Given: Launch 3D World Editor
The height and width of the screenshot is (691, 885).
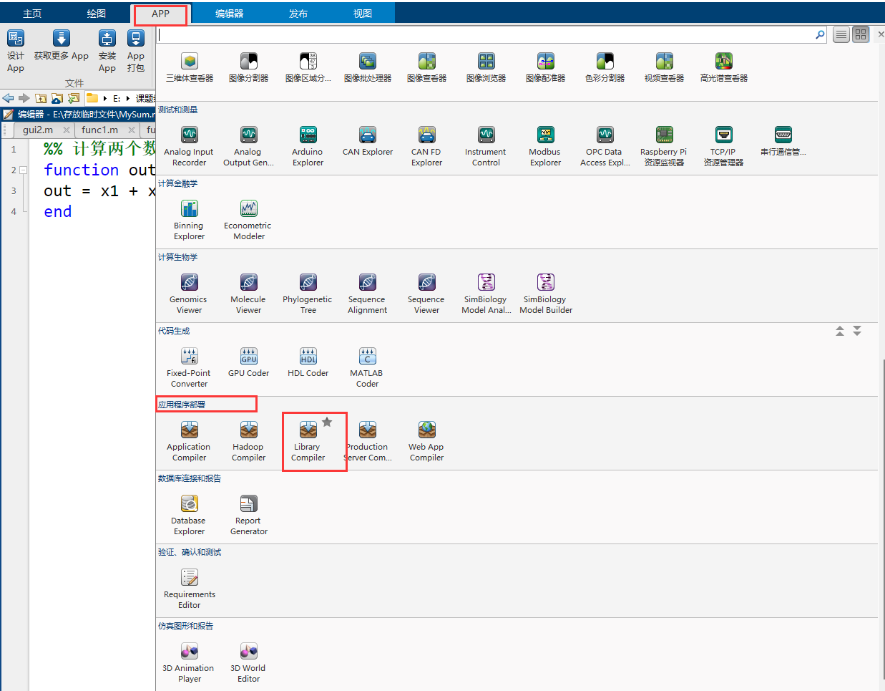Looking at the screenshot, I should pos(248,662).
